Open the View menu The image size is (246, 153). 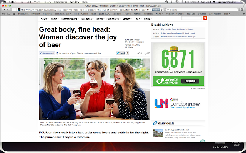[x=37, y=2]
